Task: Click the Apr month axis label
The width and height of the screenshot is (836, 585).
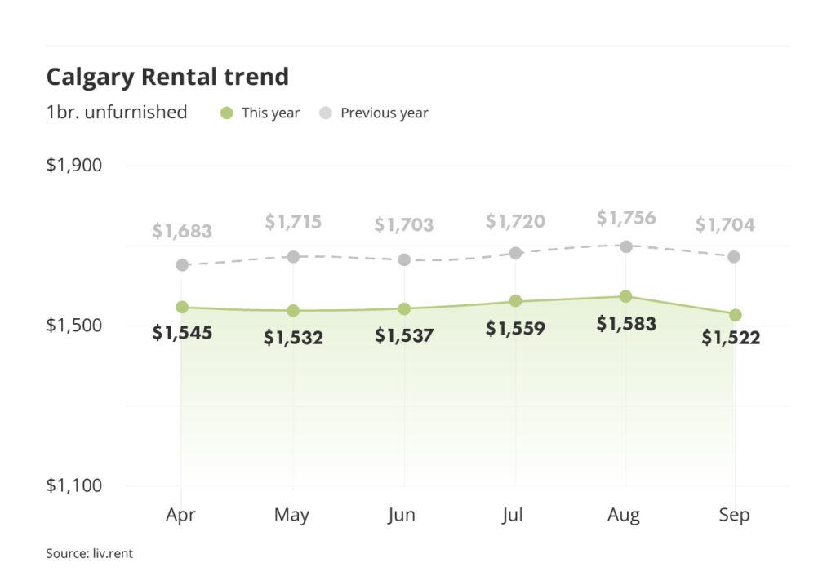Action: [180, 516]
